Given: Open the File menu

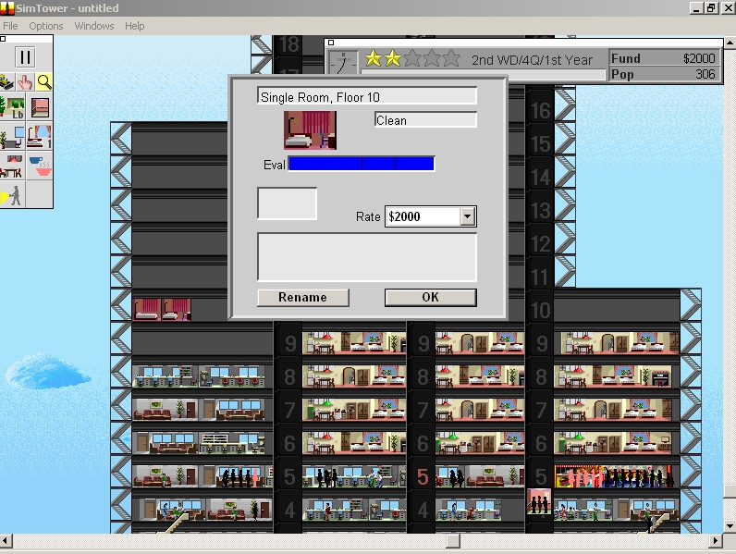Looking at the screenshot, I should coord(10,26).
